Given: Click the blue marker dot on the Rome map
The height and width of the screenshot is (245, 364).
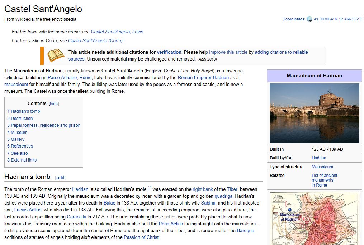Looking at the screenshot, I should [x=290, y=210].
